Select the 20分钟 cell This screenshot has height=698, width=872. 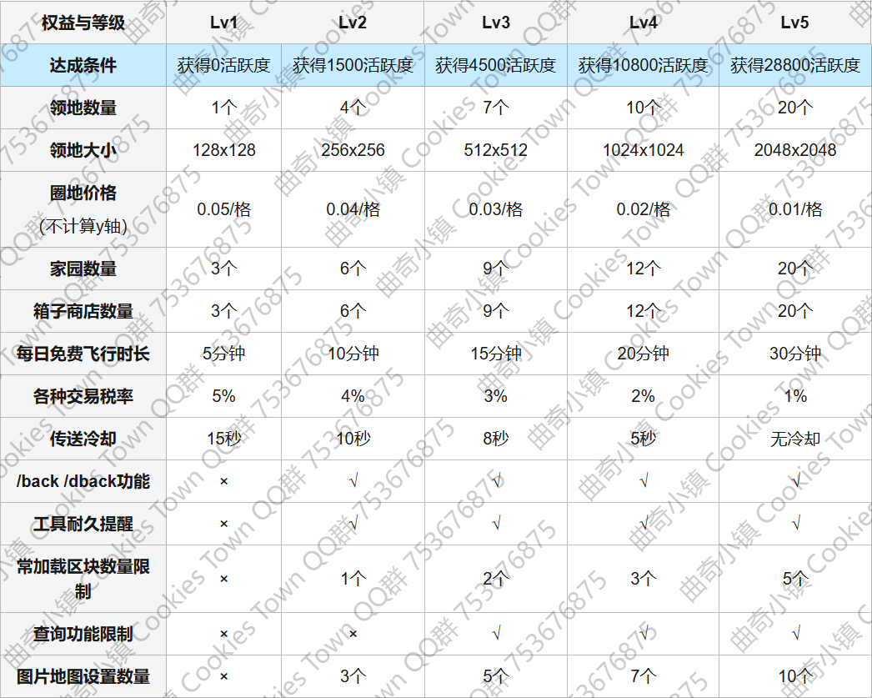(x=643, y=354)
